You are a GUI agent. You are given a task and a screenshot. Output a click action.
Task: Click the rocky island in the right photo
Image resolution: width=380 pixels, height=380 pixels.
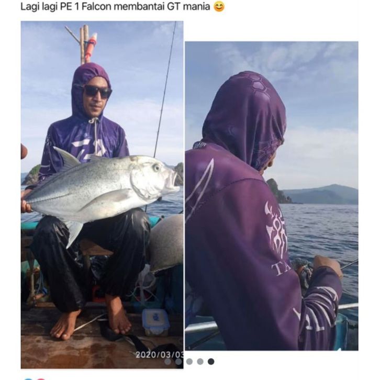pyautogui.click(x=280, y=192)
